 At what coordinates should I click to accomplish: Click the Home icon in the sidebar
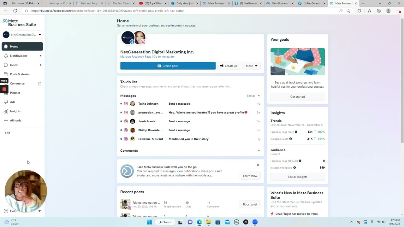pyautogui.click(x=6, y=46)
